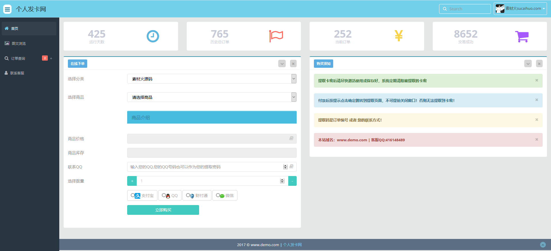551x251 pixels.
Task: Expand 订单查询 with the plus icon
Action: [51, 58]
